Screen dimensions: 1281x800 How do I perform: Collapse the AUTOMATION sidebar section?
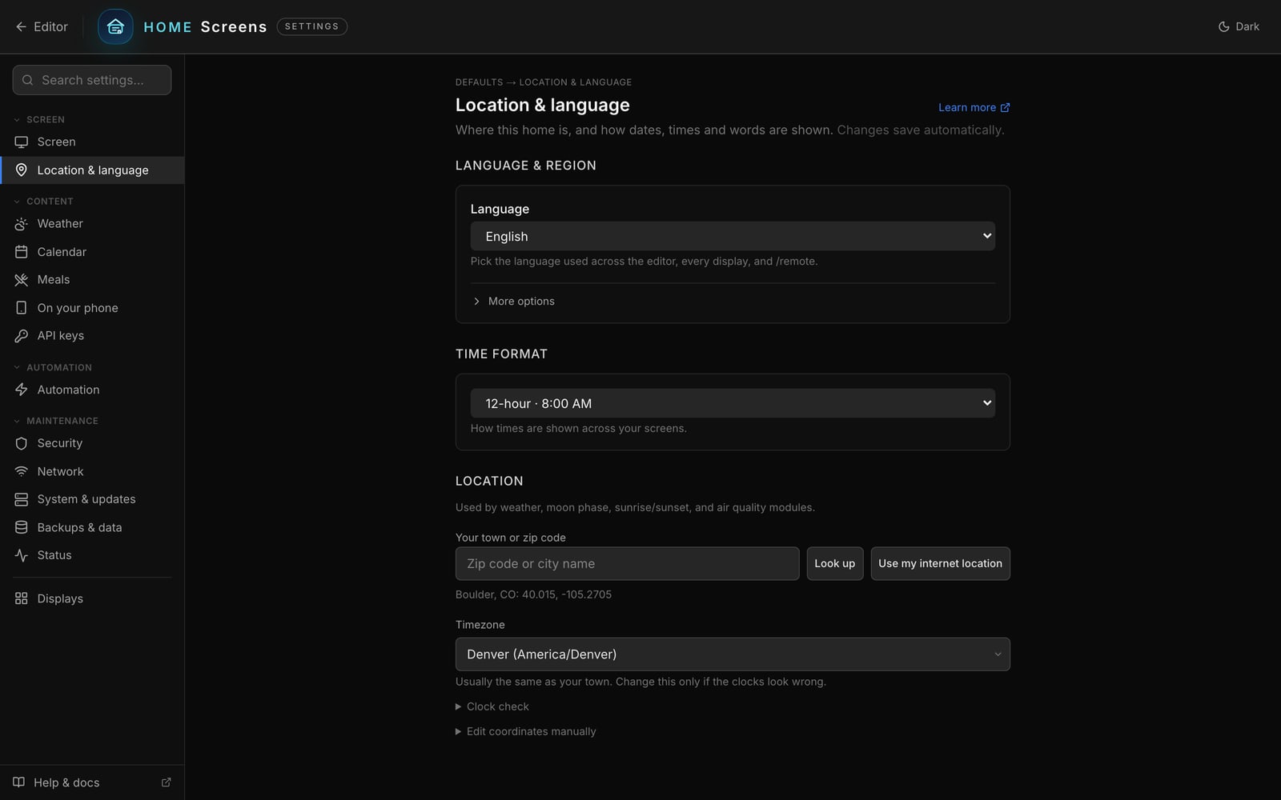[x=53, y=367]
